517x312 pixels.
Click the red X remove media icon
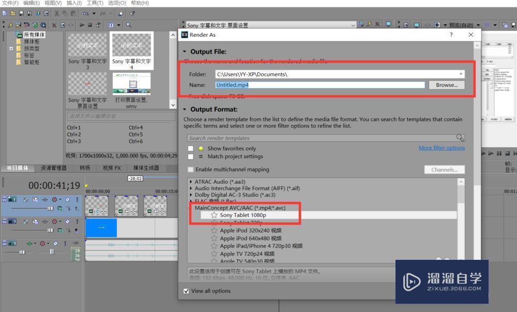coord(54,25)
